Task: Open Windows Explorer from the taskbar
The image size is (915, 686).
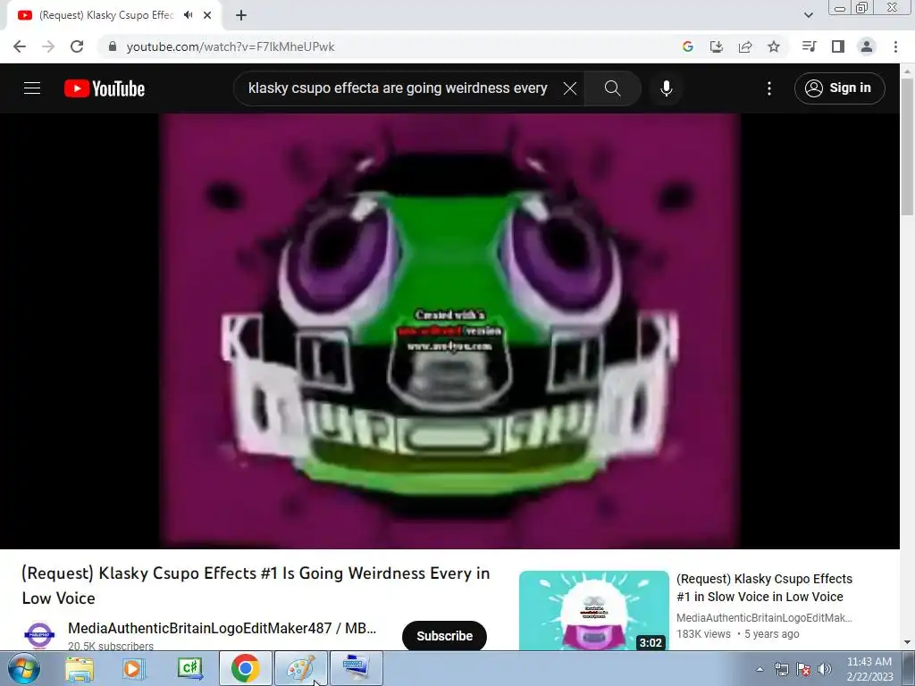Action: point(80,668)
